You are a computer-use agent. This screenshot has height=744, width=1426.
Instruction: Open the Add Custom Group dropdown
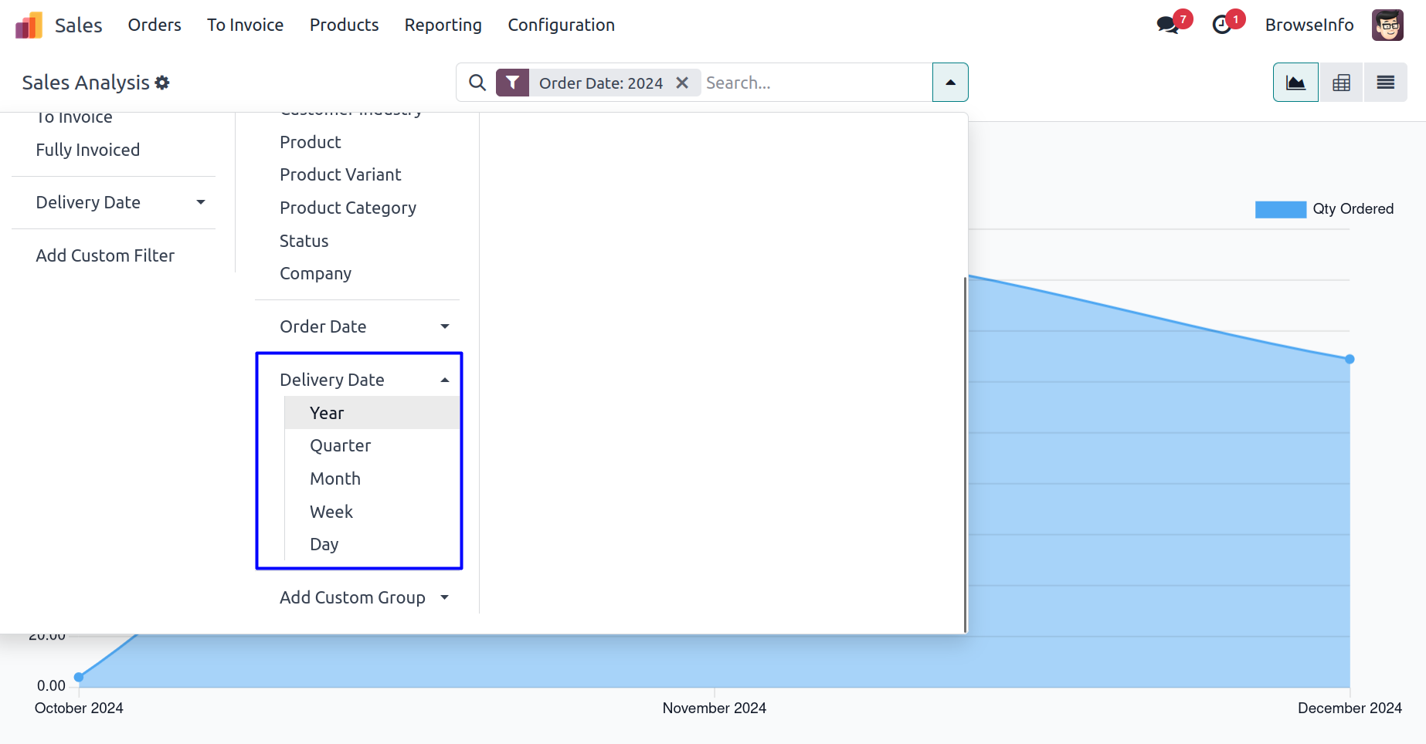tap(365, 597)
